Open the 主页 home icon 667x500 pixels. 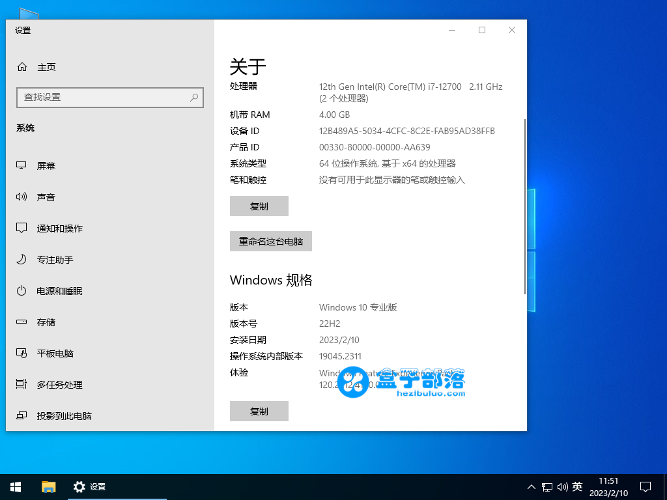[x=22, y=67]
